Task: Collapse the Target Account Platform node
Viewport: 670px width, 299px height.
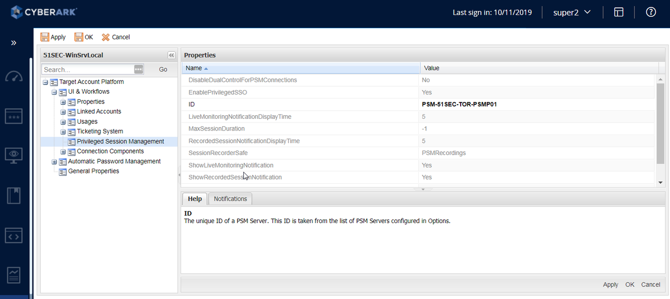Action: [x=46, y=82]
